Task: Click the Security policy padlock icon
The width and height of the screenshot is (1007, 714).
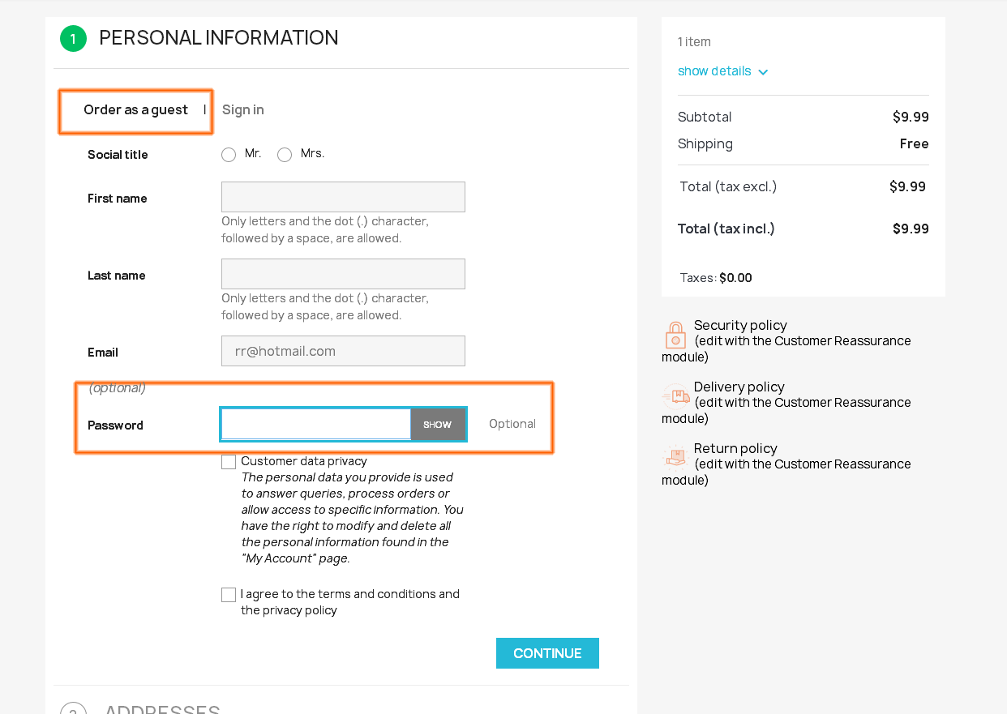Action: coord(675,335)
